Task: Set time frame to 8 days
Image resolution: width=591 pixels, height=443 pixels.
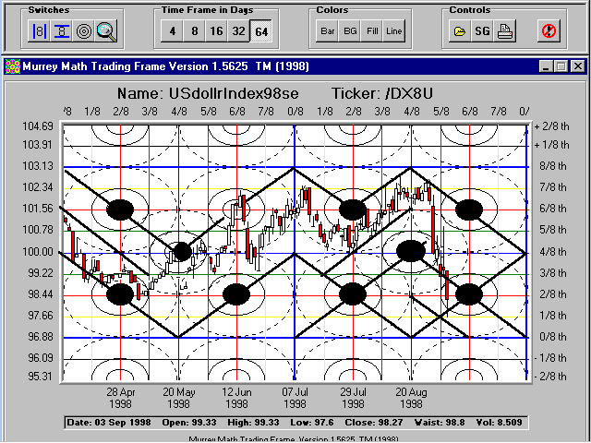Action: click(x=193, y=30)
